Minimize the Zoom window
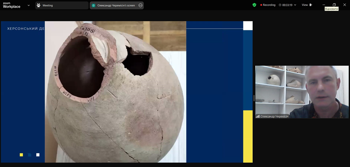This screenshot has width=350, height=167. (324, 5)
